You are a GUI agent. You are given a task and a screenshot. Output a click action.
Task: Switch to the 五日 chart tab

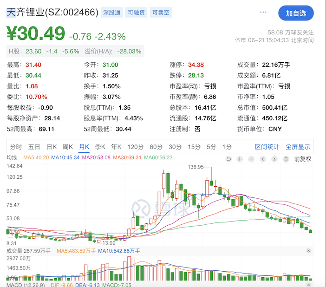(34, 147)
